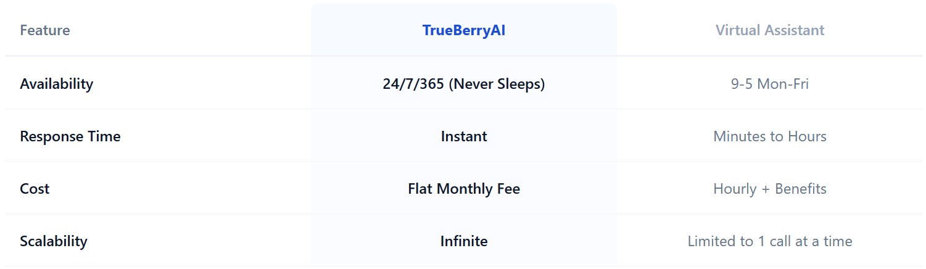Click the Minutes to Hours cell
This screenshot has height=269, width=926.
pyautogui.click(x=770, y=136)
